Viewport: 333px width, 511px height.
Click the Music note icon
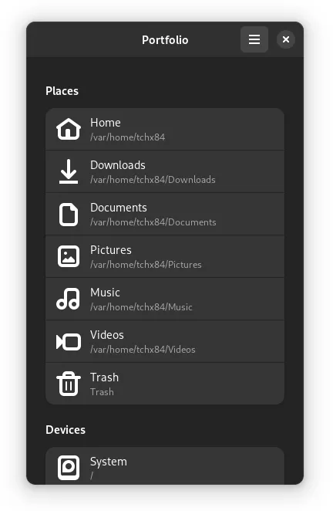point(68,299)
